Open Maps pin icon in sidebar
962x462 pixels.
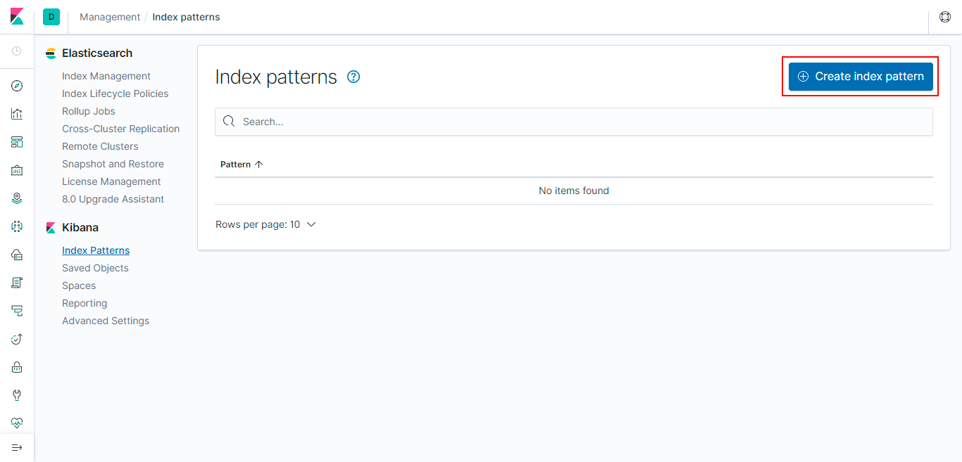(17, 198)
